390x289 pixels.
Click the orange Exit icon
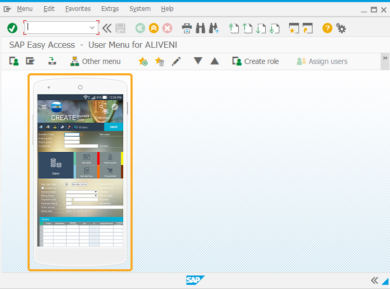154,28
